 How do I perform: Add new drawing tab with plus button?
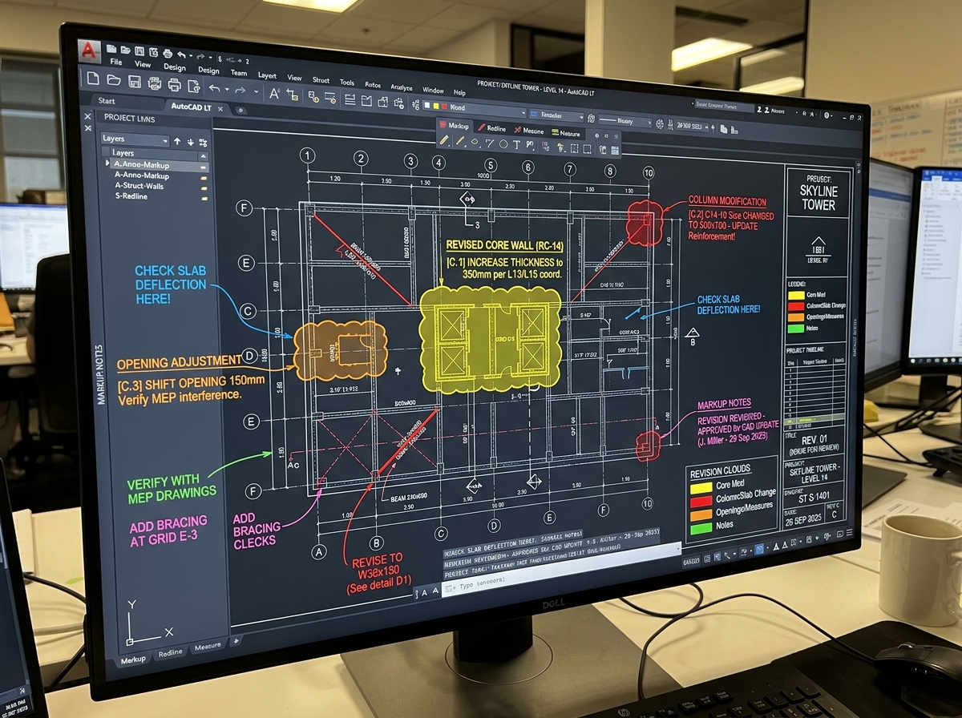(240, 111)
